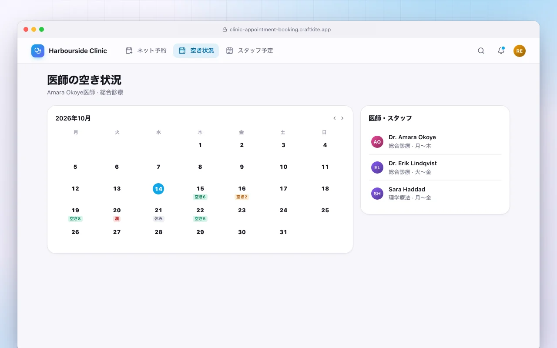Viewport: 557px width, 348px height.
Task: Click the browser address bar URL
Action: (x=280, y=30)
